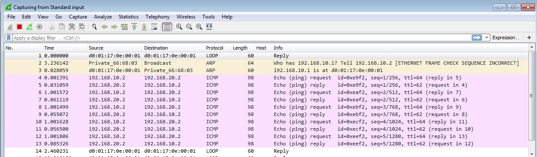Select ping request seq=2/512 row
The height and width of the screenshot is (157, 537).
(x=267, y=92)
